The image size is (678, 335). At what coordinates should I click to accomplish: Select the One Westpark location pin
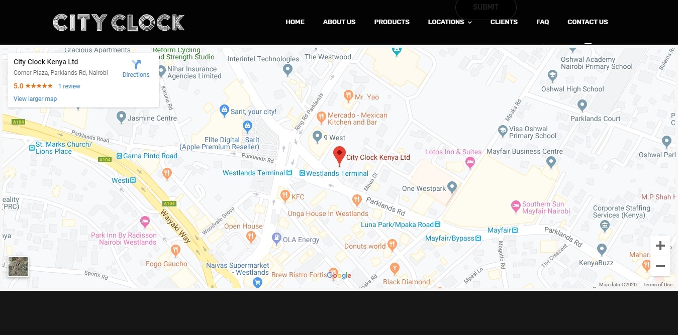point(452,188)
